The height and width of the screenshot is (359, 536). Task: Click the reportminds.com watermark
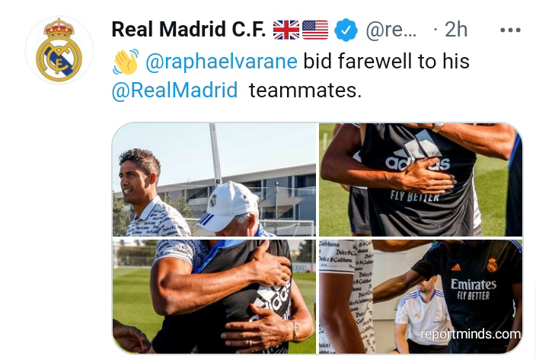(x=471, y=334)
